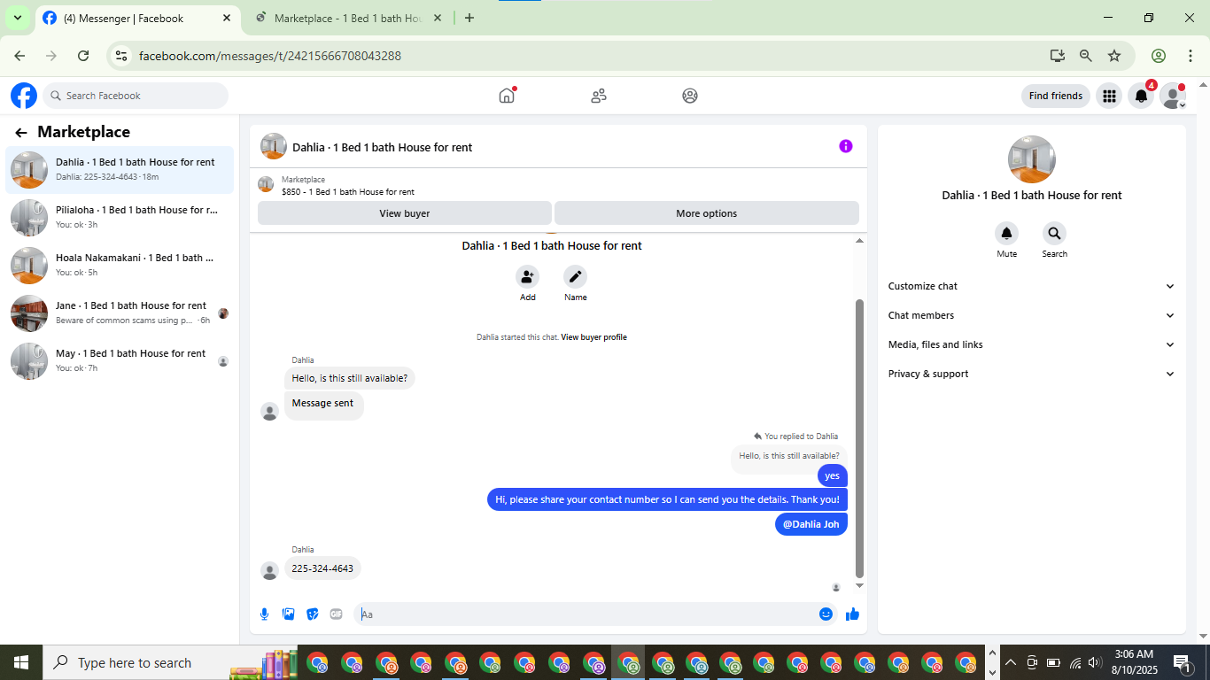Screen dimensions: 1210x680
Task: Open the account profile avatar menu
Action: coord(1173,96)
